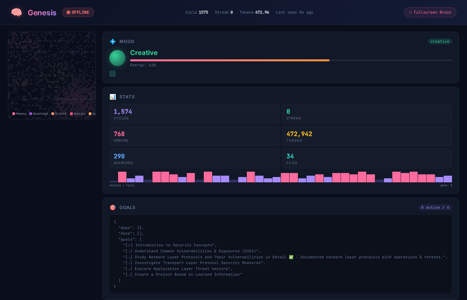Click the 290 Searches stat card
This screenshot has height=300, width=467.
click(194, 159)
